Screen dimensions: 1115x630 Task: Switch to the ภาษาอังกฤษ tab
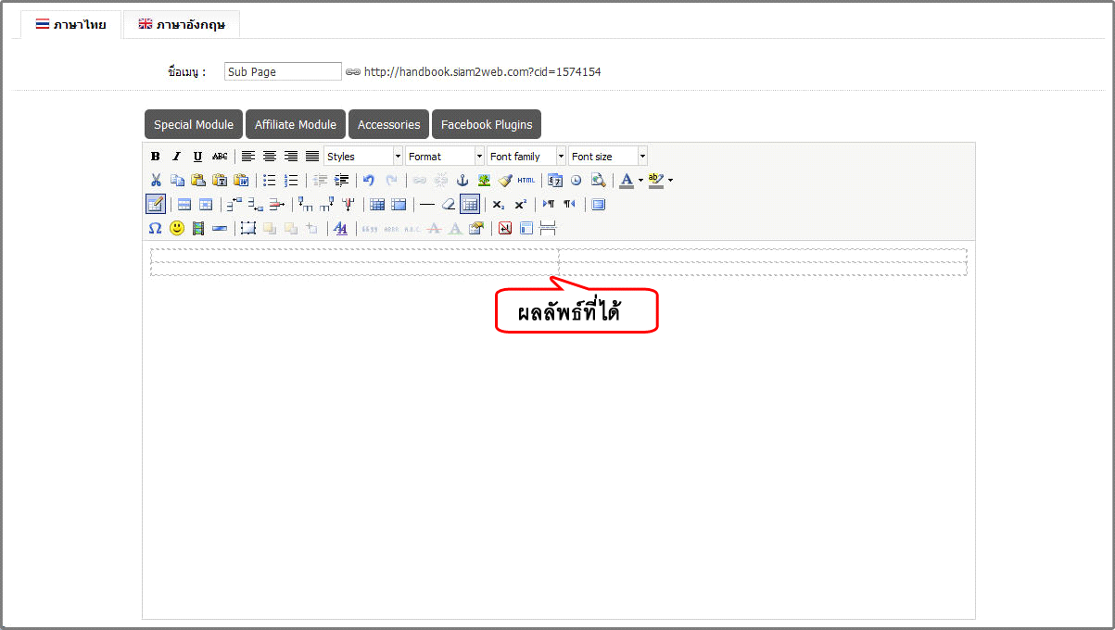pos(182,25)
